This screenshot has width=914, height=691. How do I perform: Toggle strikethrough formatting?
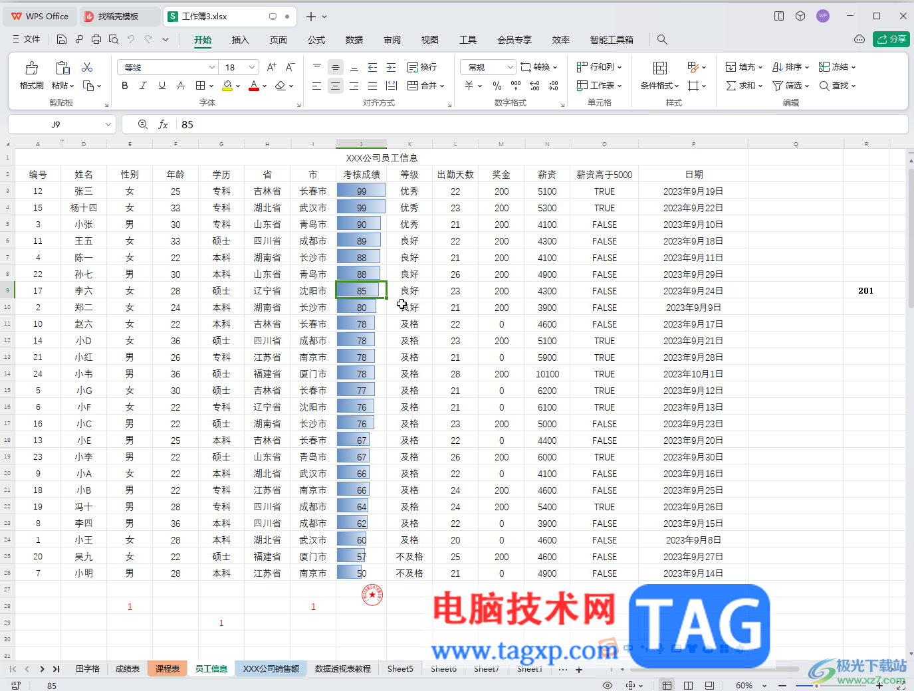(x=181, y=86)
